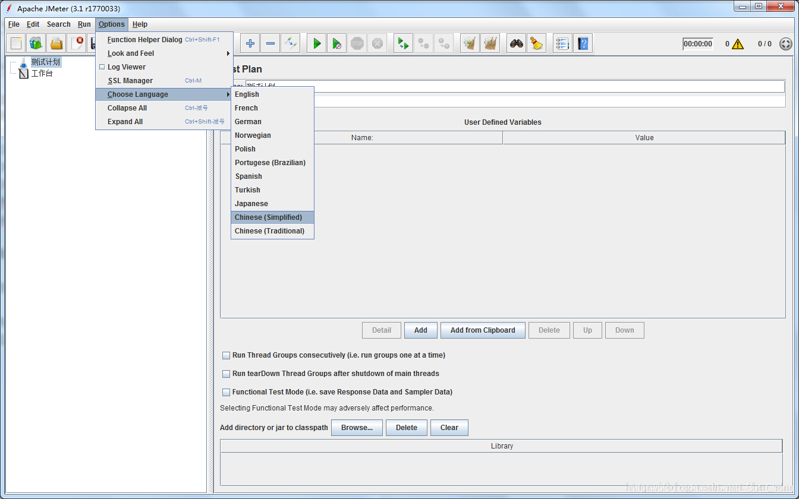
Task: Click the minus Collapse All toolbar icon
Action: (270, 43)
